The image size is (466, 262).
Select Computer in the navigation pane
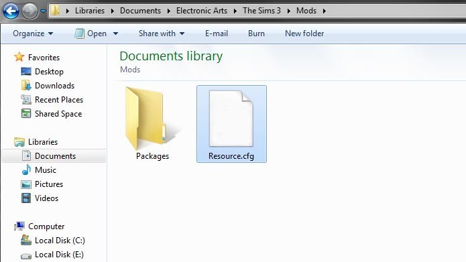[46, 226]
